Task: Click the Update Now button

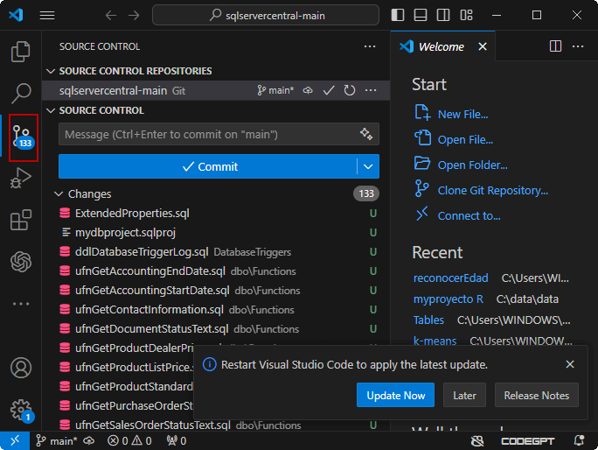Action: point(395,396)
